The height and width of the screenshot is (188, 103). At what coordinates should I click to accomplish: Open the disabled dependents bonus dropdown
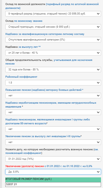(x=53, y=112)
